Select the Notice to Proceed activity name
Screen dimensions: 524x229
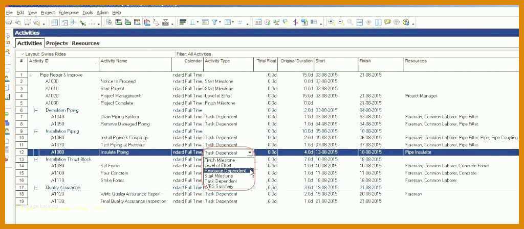(118, 82)
